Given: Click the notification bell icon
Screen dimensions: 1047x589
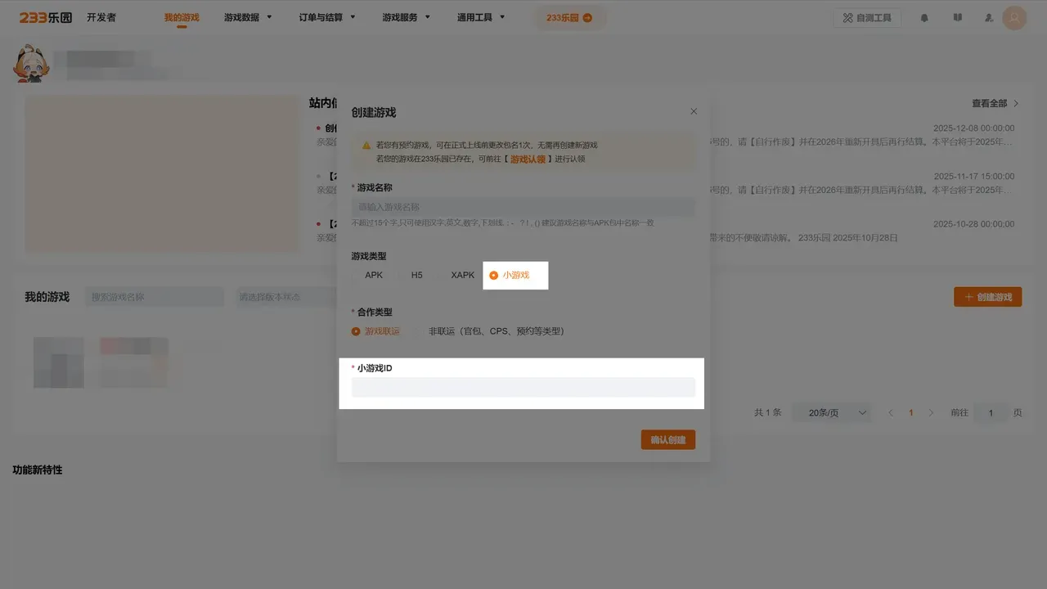Looking at the screenshot, I should pyautogui.click(x=924, y=18).
